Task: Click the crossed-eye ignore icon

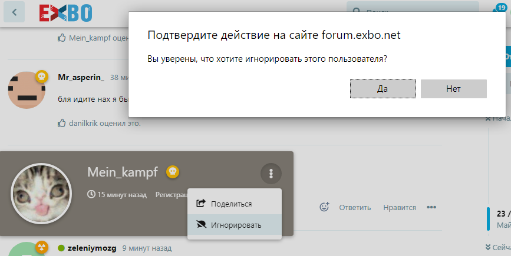Action: point(202,224)
